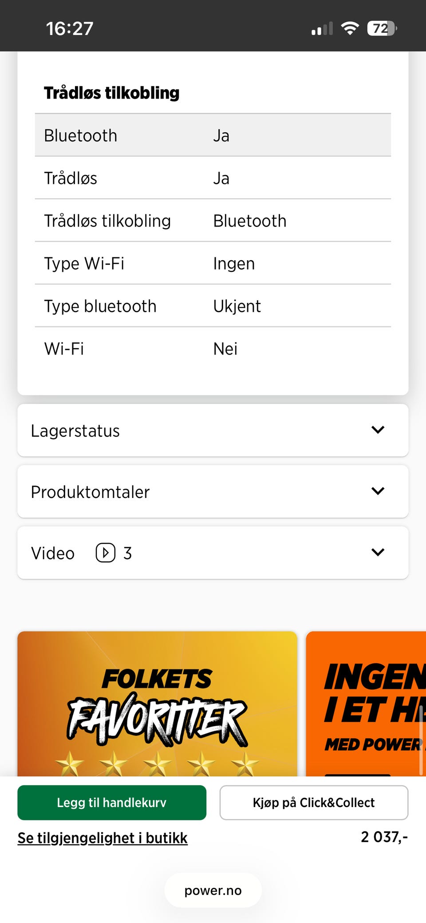Tap the 16:27 clock in the status bar

click(x=70, y=28)
